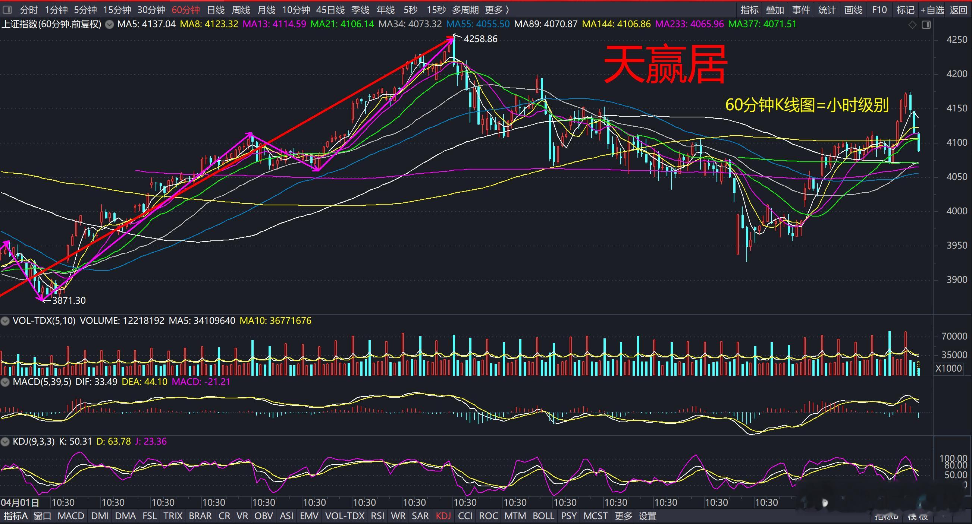Click the 返回 back button
The width and height of the screenshot is (972, 524).
(959, 10)
